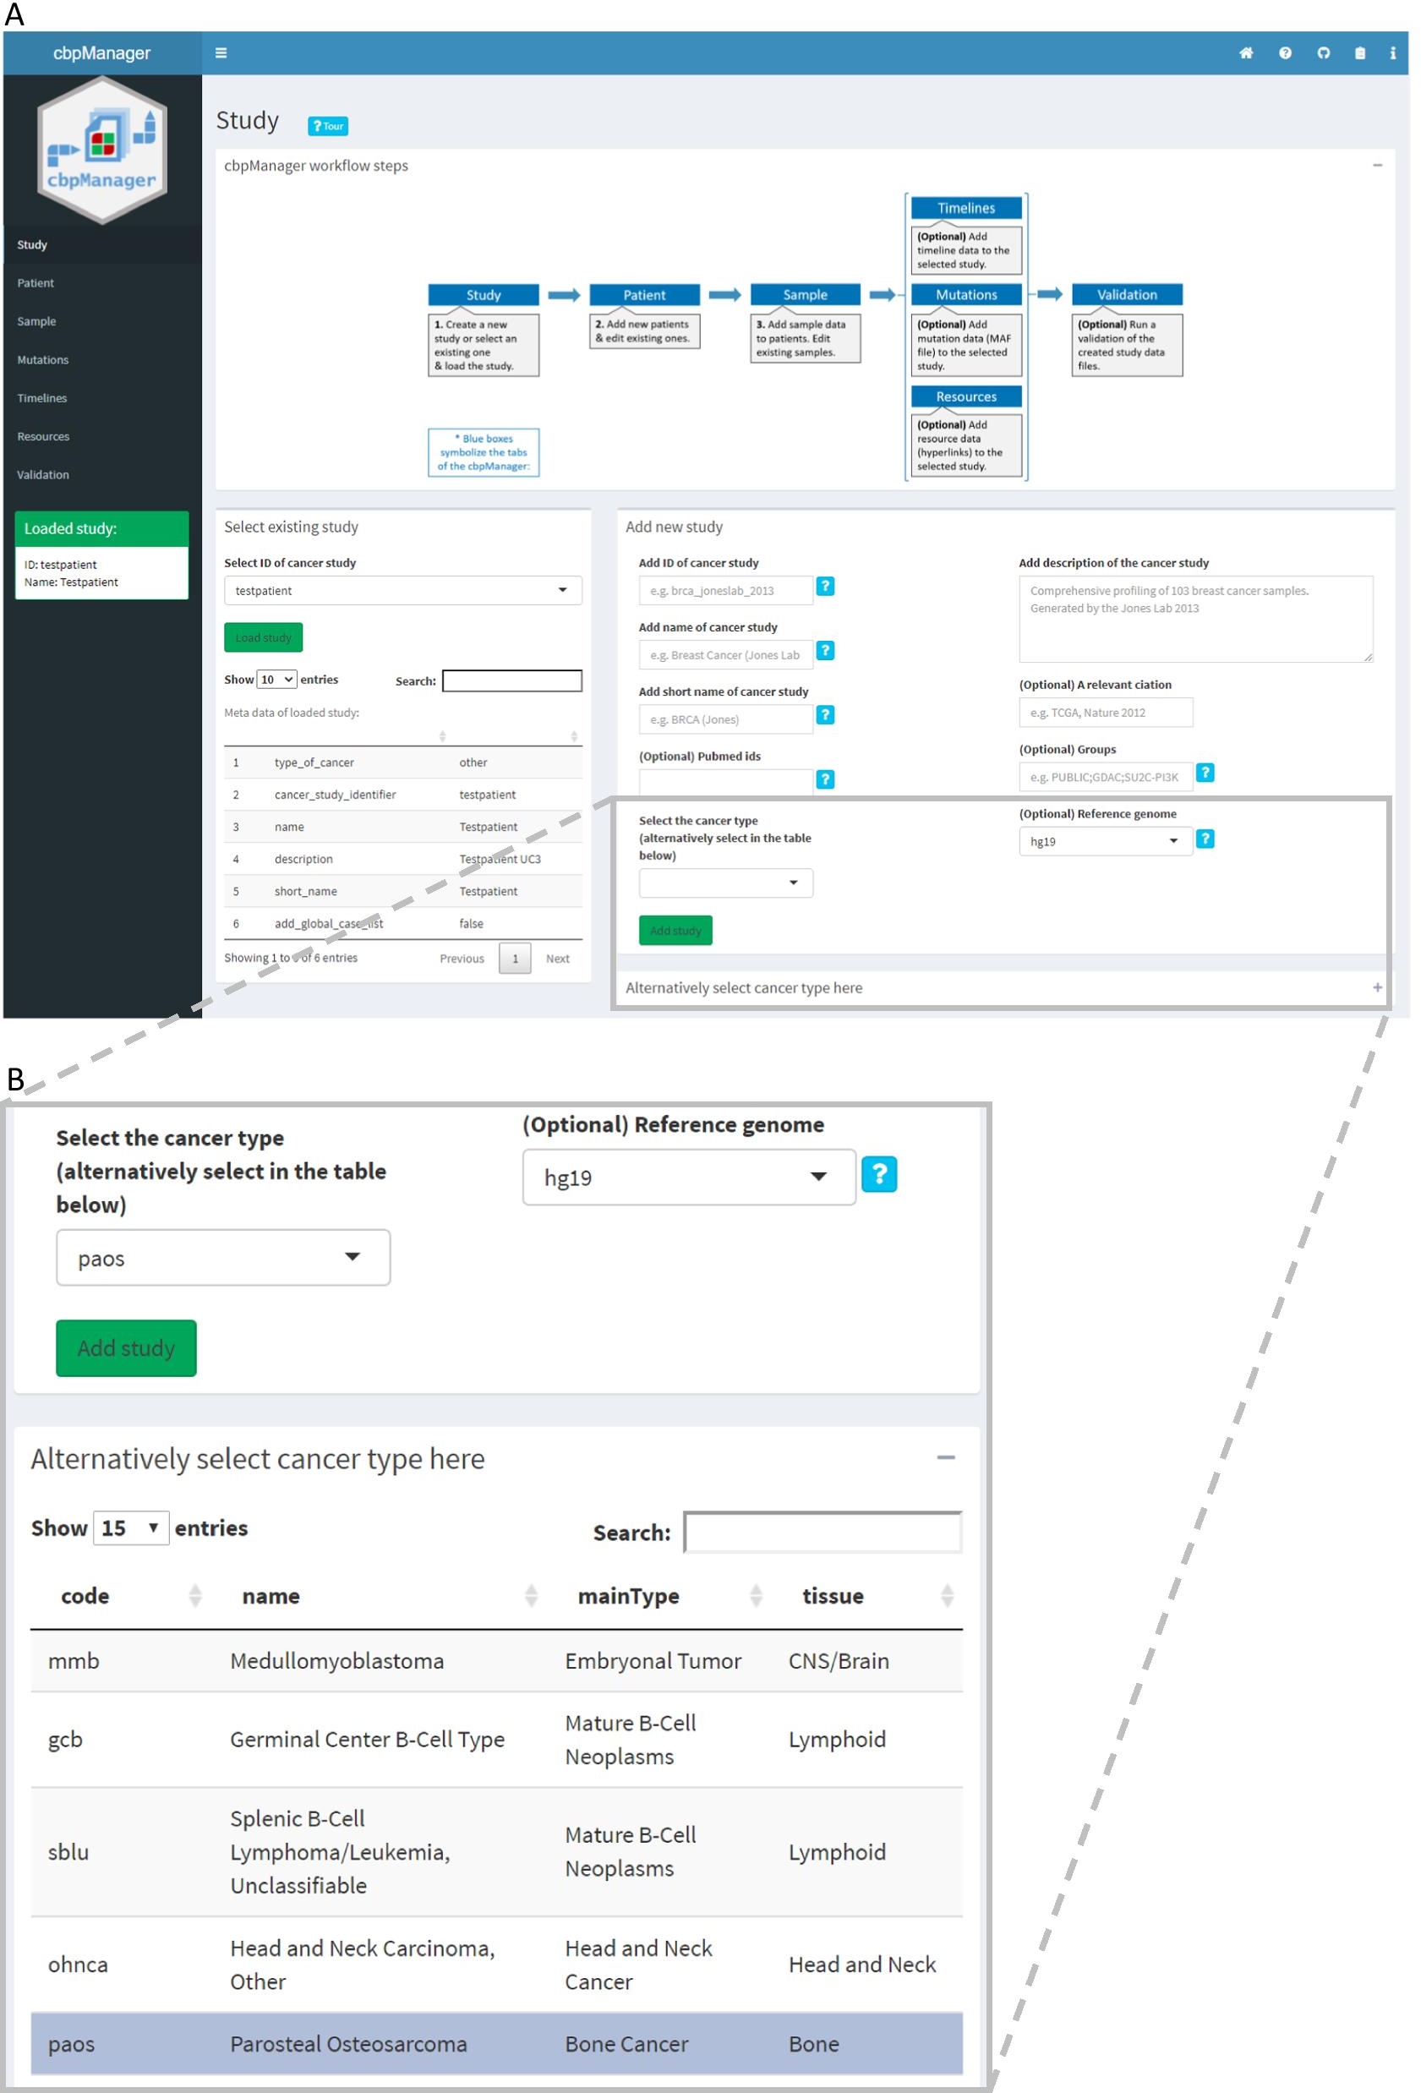This screenshot has height=2093, width=1421.
Task: Sort cancer type table by tissue
Action: click(x=869, y=1596)
